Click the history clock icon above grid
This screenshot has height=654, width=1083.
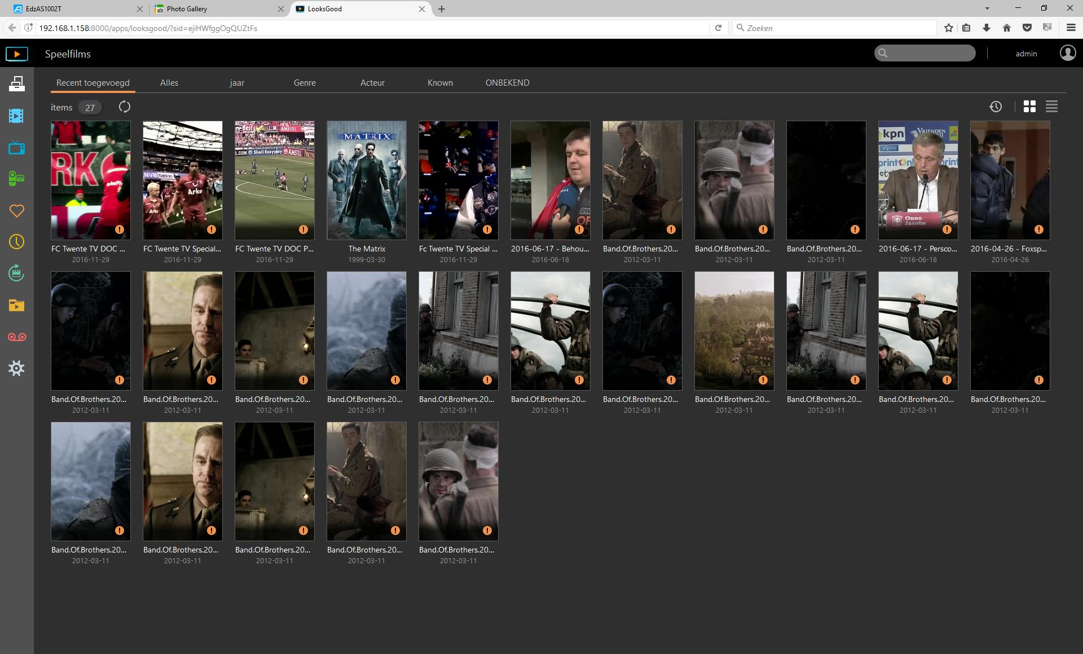click(x=996, y=107)
